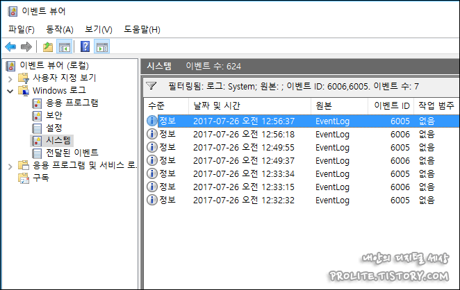Click info icon of 12:32:32 event
The width and height of the screenshot is (460, 290).
pyautogui.click(x=152, y=200)
